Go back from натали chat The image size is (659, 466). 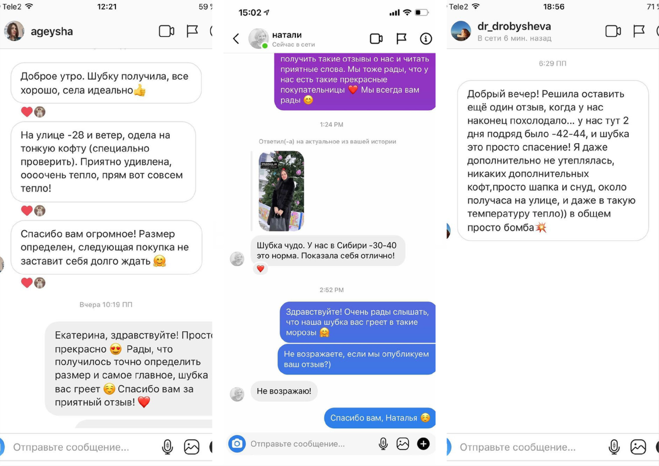pyautogui.click(x=236, y=38)
